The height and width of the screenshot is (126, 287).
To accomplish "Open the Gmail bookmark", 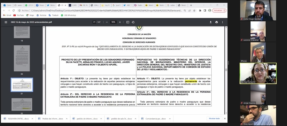I will 7,15.
